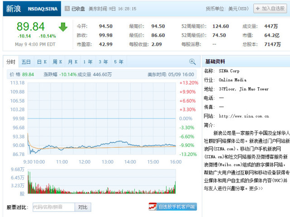This screenshot has width=290, height=217.
Task: Click the 每股收益 value 2.09
Action: (157, 44)
